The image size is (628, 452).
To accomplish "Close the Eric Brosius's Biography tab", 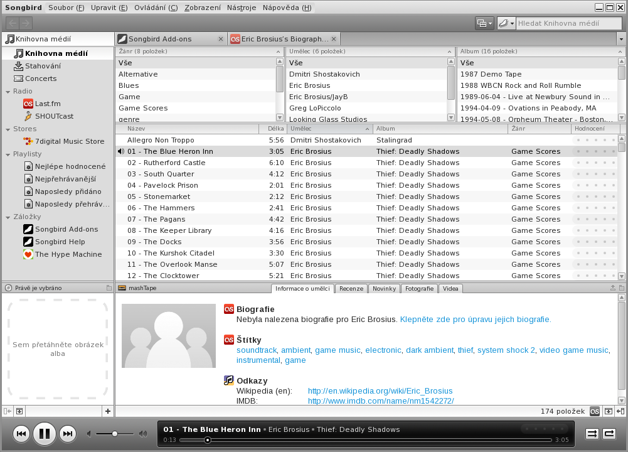I will point(334,39).
